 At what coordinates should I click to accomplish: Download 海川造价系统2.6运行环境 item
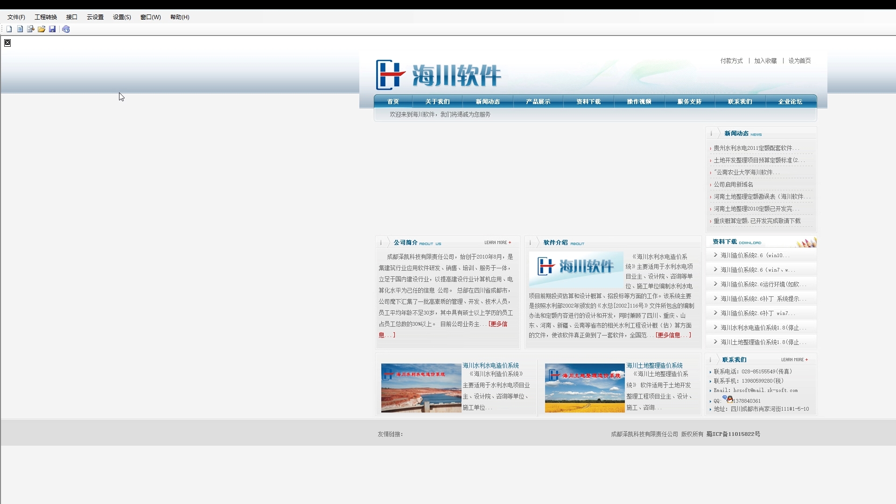[763, 284]
